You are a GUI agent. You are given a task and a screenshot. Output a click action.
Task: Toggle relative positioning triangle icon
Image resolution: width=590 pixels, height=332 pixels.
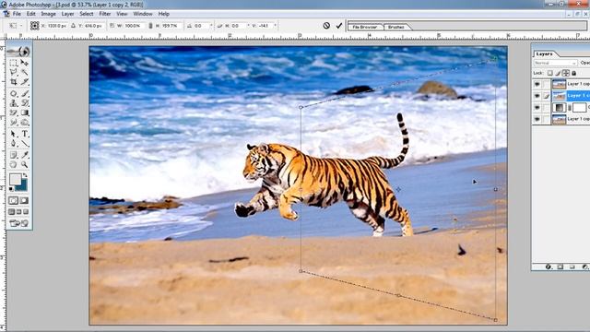(74, 26)
